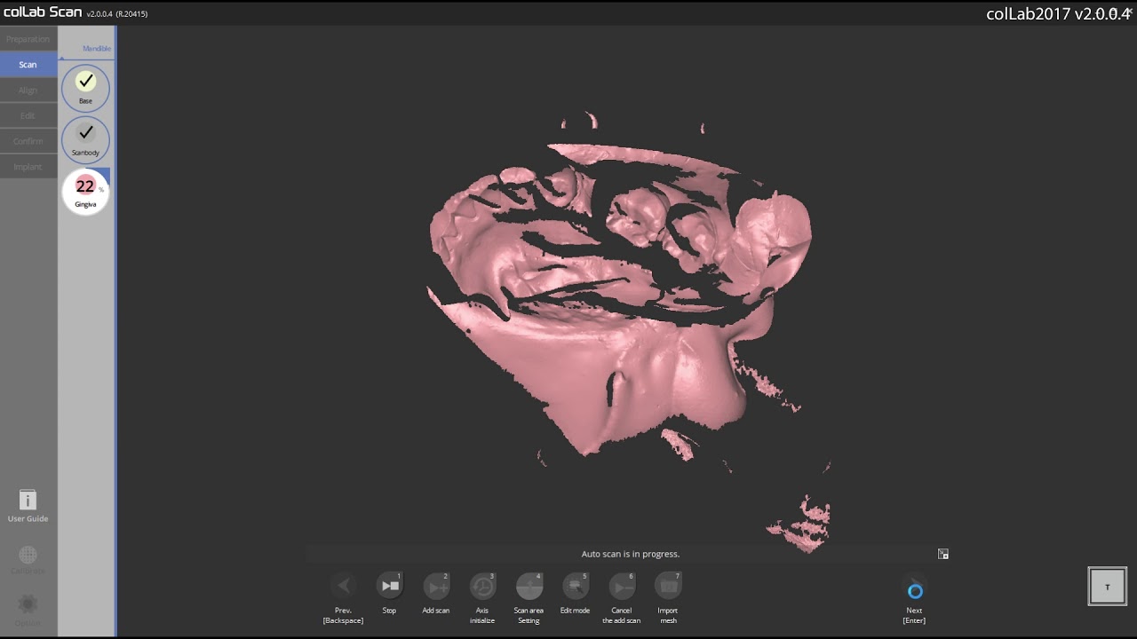
Task: Click the Add scan tool
Action: [x=436, y=586]
